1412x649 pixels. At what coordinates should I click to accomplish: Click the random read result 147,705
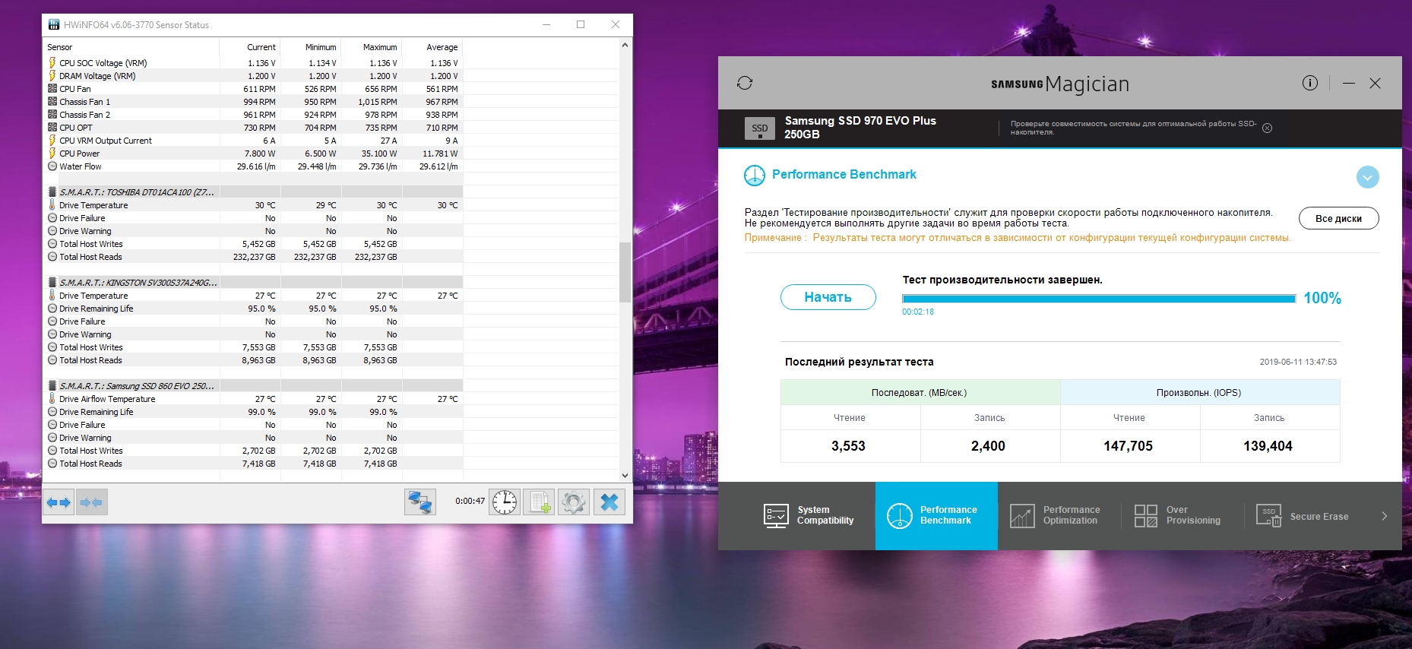tap(1129, 446)
